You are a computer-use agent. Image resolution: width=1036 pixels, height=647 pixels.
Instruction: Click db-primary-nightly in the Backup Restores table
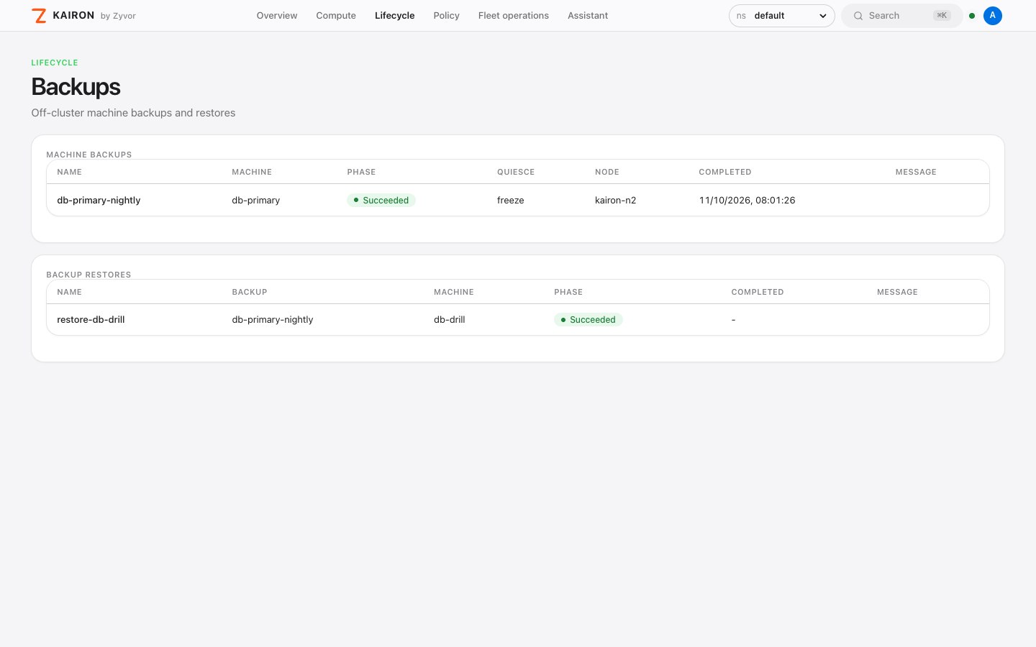click(x=273, y=320)
